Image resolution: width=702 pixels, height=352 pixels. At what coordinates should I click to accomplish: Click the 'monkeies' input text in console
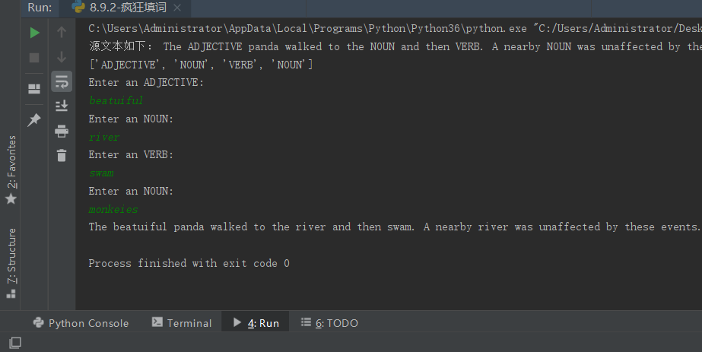pos(113,209)
